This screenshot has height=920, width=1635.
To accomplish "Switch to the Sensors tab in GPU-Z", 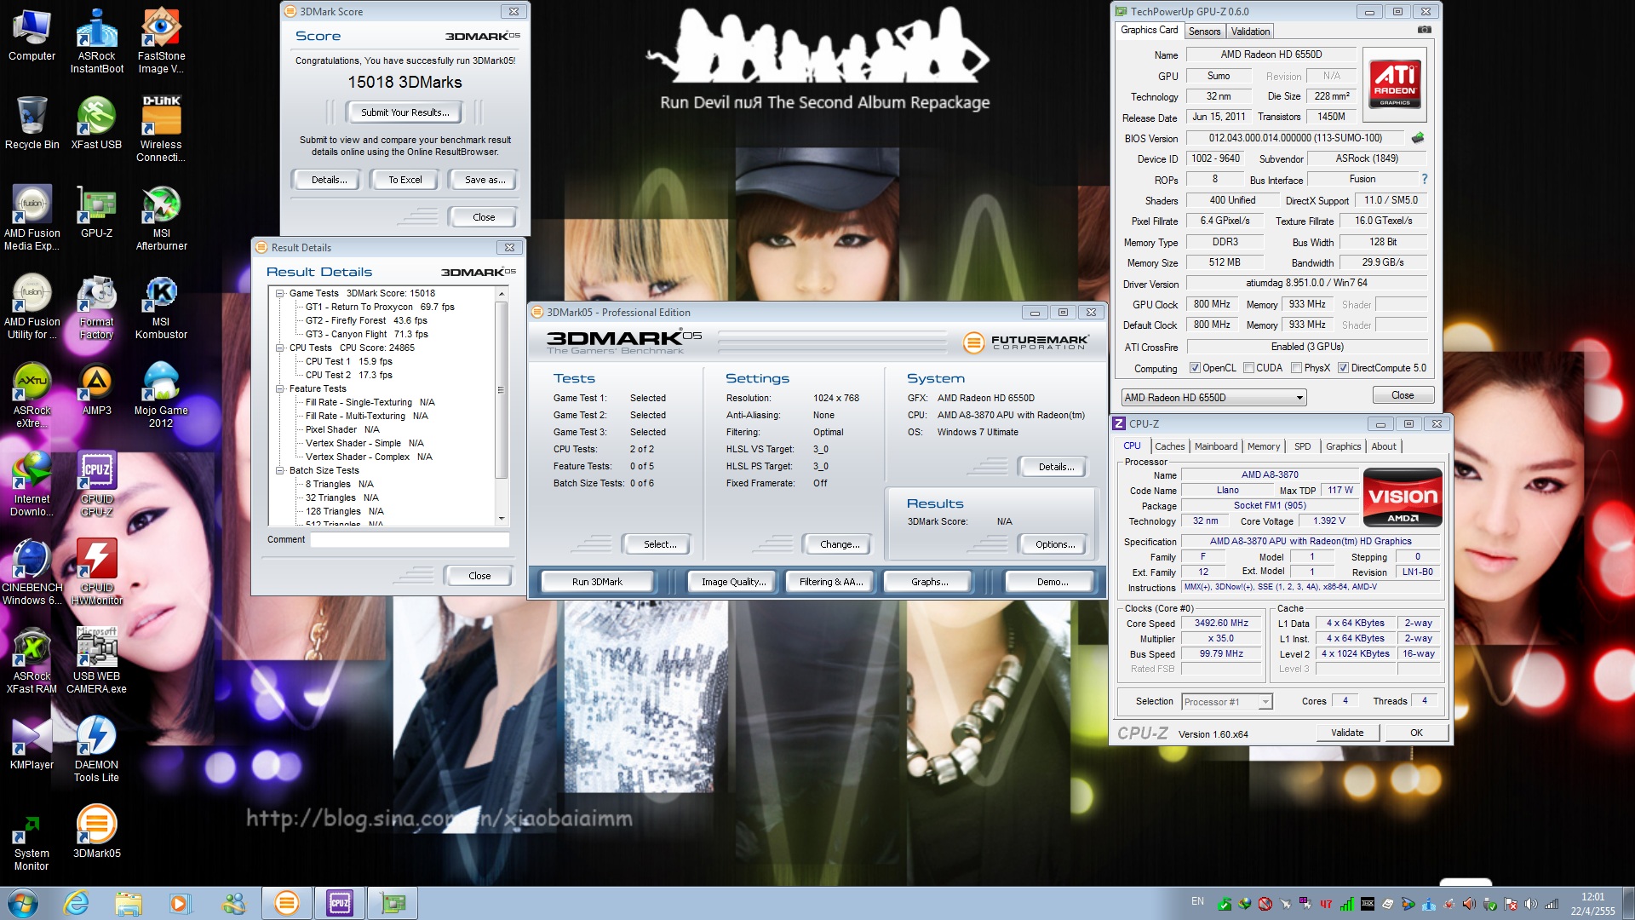I will (1204, 32).
